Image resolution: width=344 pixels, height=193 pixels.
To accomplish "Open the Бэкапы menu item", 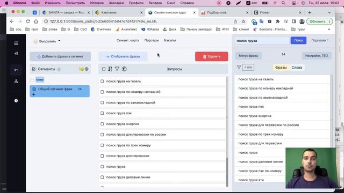I will coord(170,41).
